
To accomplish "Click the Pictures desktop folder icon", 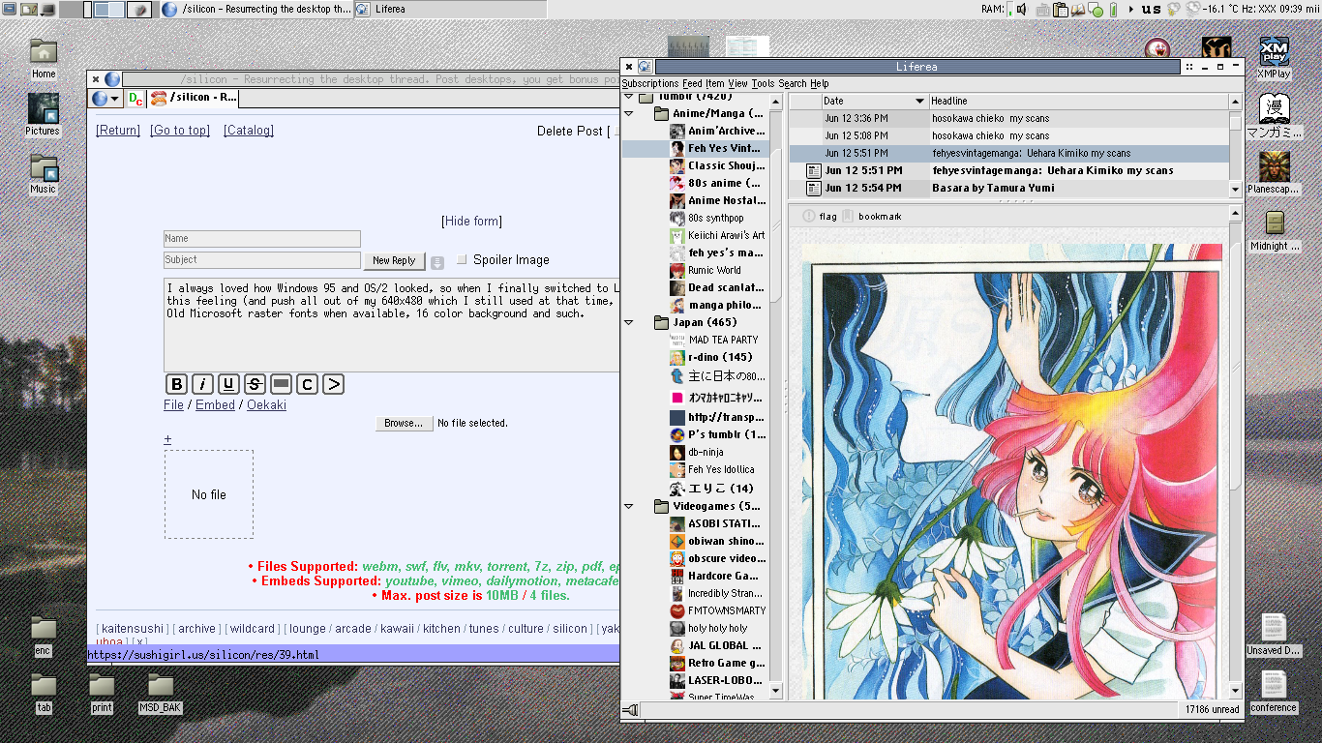I will tap(44, 109).
